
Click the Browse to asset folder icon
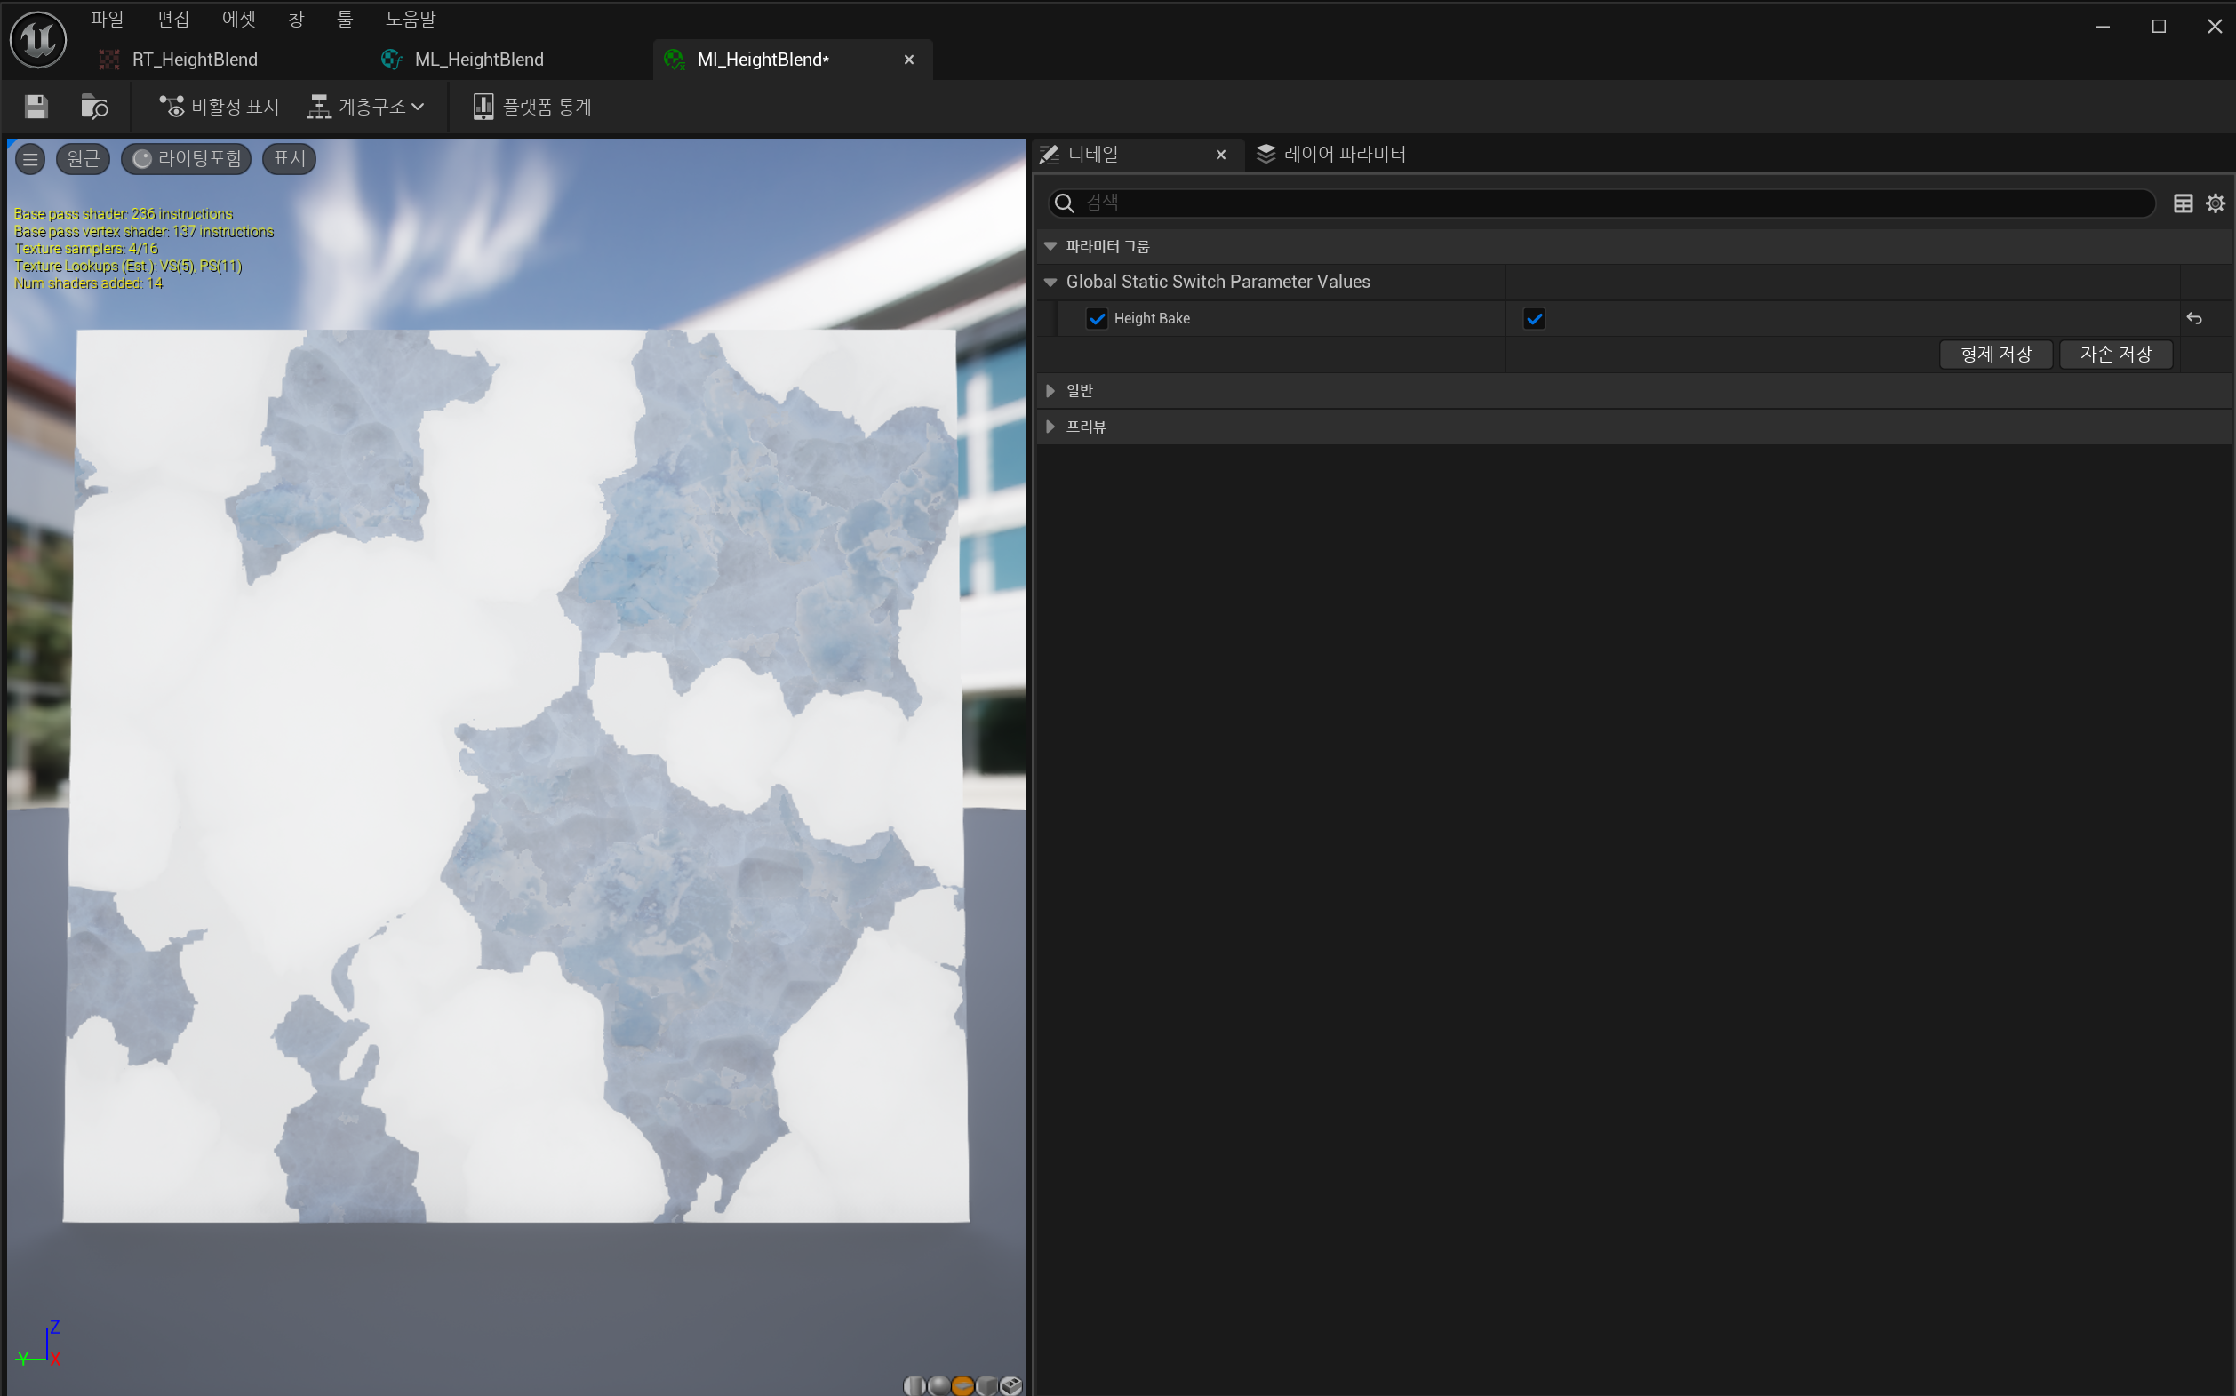(93, 108)
